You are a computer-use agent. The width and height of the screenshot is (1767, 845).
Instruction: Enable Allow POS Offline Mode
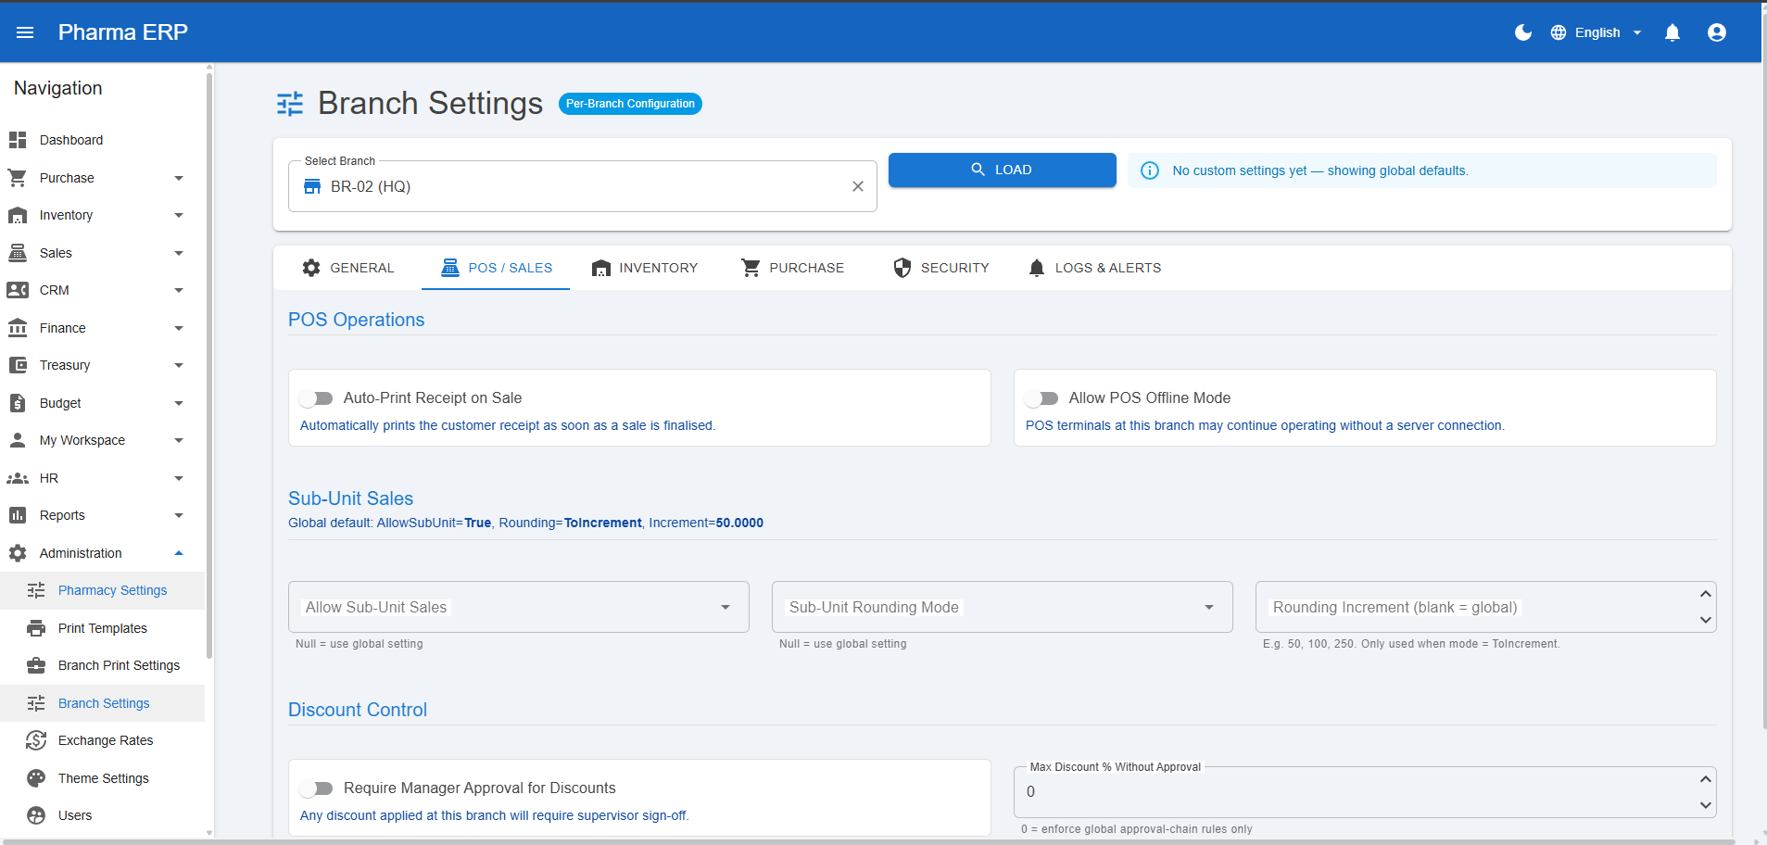(1041, 397)
